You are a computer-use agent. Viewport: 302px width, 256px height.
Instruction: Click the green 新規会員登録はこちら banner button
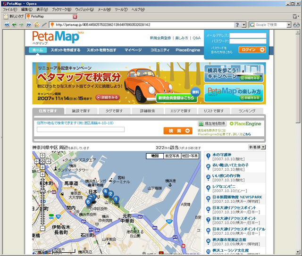tap(176, 98)
